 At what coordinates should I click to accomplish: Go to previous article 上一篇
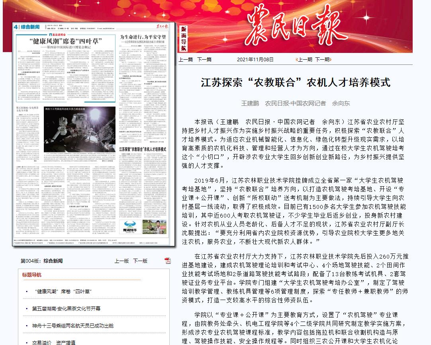186,59
